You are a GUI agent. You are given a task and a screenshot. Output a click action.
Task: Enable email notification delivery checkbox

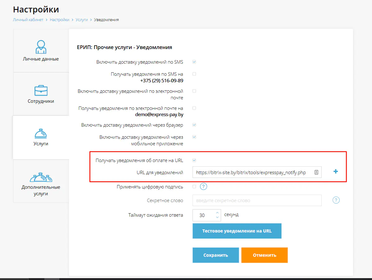click(x=194, y=91)
